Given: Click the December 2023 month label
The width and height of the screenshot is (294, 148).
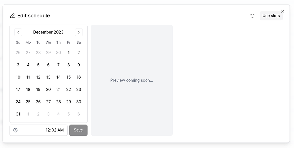Looking at the screenshot, I should pos(48,32).
